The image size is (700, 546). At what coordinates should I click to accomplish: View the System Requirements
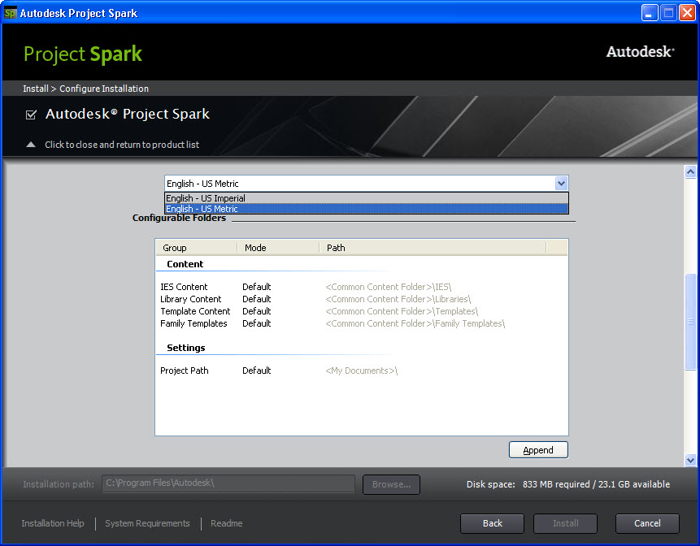click(x=147, y=523)
